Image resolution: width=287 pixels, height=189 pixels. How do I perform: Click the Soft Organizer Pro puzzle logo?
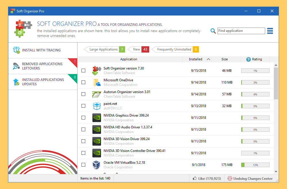click(23, 28)
